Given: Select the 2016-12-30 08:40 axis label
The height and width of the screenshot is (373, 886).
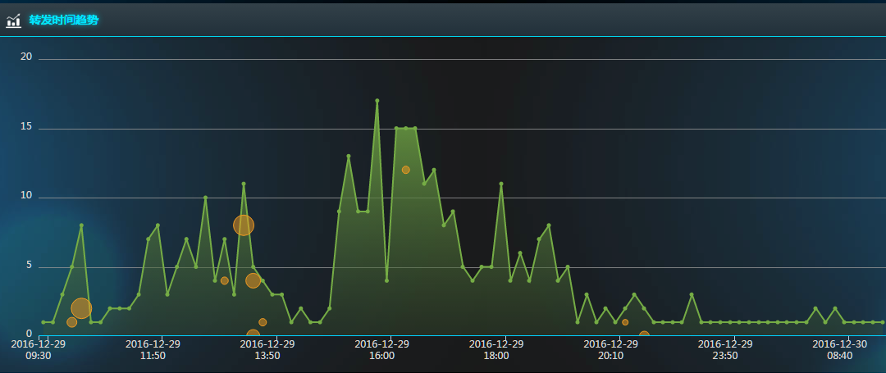Looking at the screenshot, I should 839,350.
